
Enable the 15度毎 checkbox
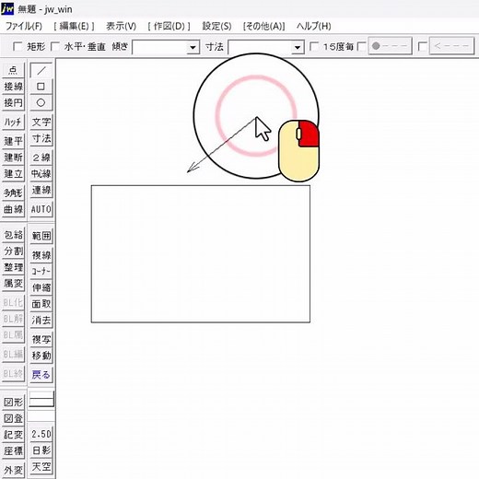click(314, 47)
